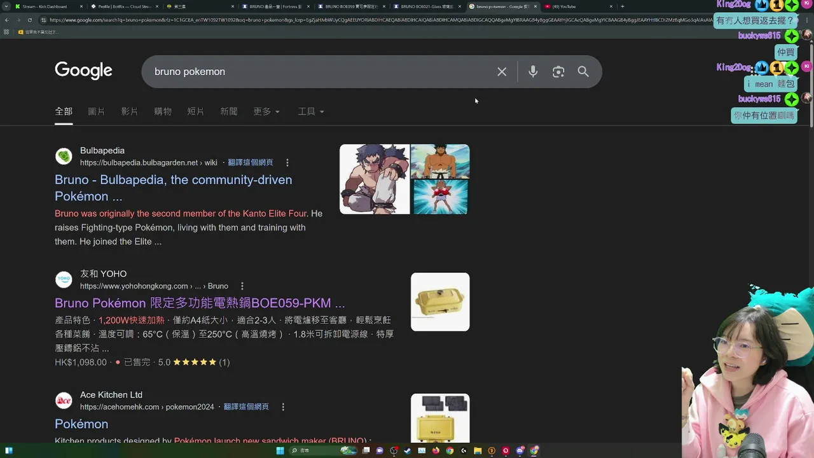Go to Google homepage via logo
This screenshot has width=814, height=458.
point(83,71)
